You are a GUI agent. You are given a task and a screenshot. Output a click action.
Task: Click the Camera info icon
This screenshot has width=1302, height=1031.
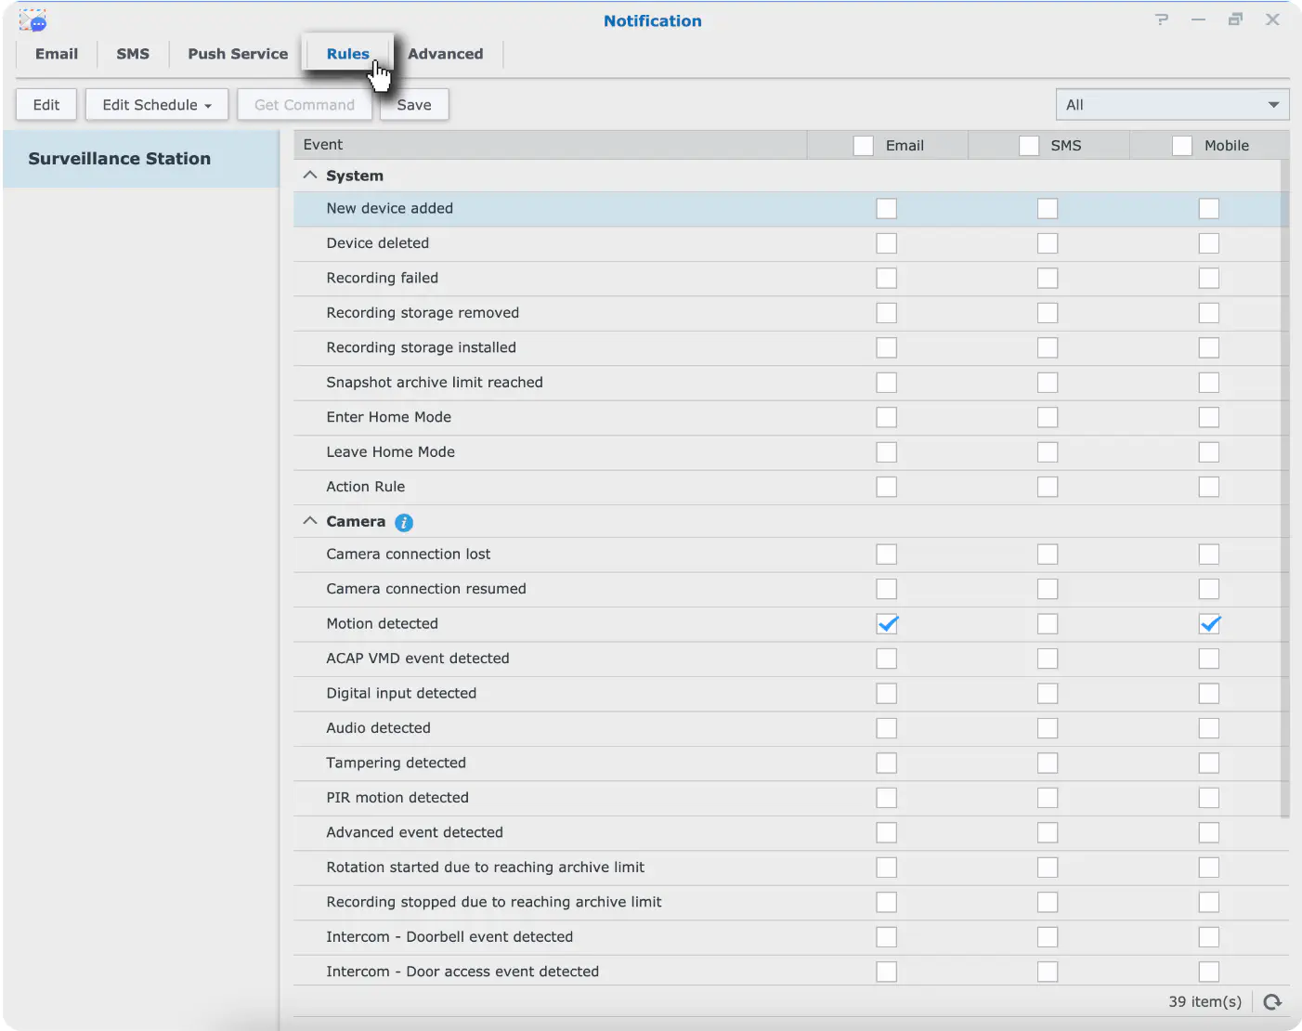(x=404, y=523)
